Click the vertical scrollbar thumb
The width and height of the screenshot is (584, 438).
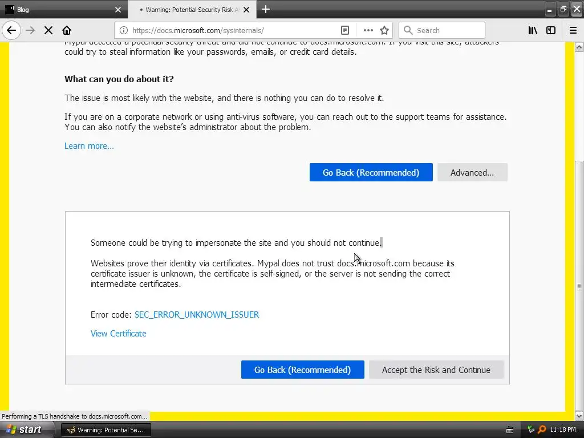[579, 286]
